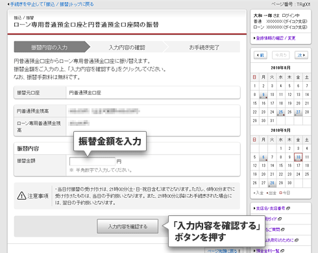Go to next month with 次 button
Viewport: 318px width, 253px height.
tap(301, 55)
